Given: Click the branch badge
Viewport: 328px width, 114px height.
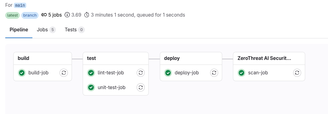Looking at the screenshot, I should (x=30, y=15).
